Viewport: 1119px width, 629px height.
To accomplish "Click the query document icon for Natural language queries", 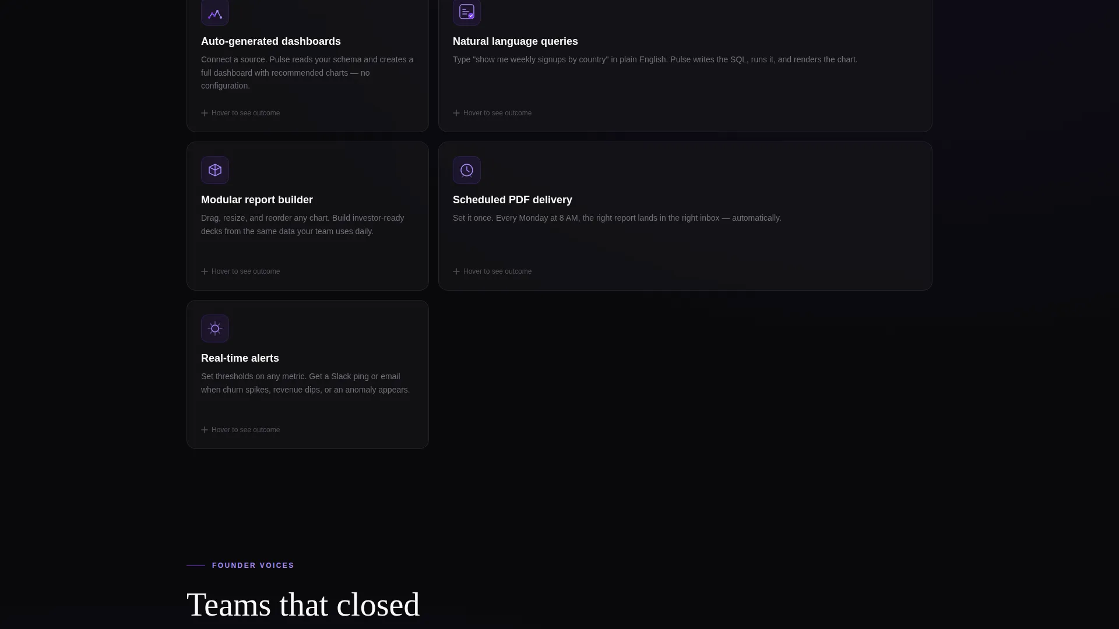I will click(x=467, y=13).
